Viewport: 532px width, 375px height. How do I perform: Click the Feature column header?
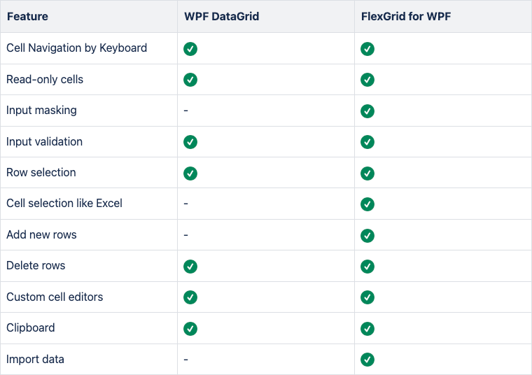point(27,16)
